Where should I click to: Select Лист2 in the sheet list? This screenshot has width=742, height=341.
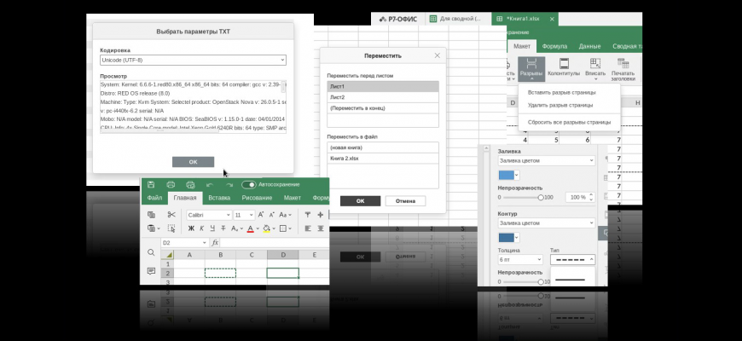coord(383,97)
